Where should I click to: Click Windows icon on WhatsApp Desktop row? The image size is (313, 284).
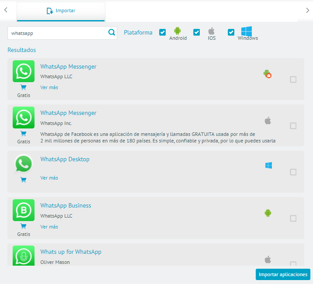pyautogui.click(x=268, y=166)
